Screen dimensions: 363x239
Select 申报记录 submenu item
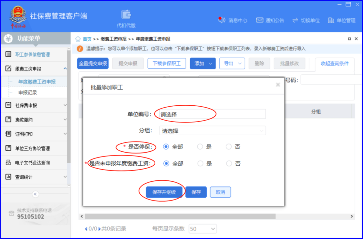click(x=34, y=93)
